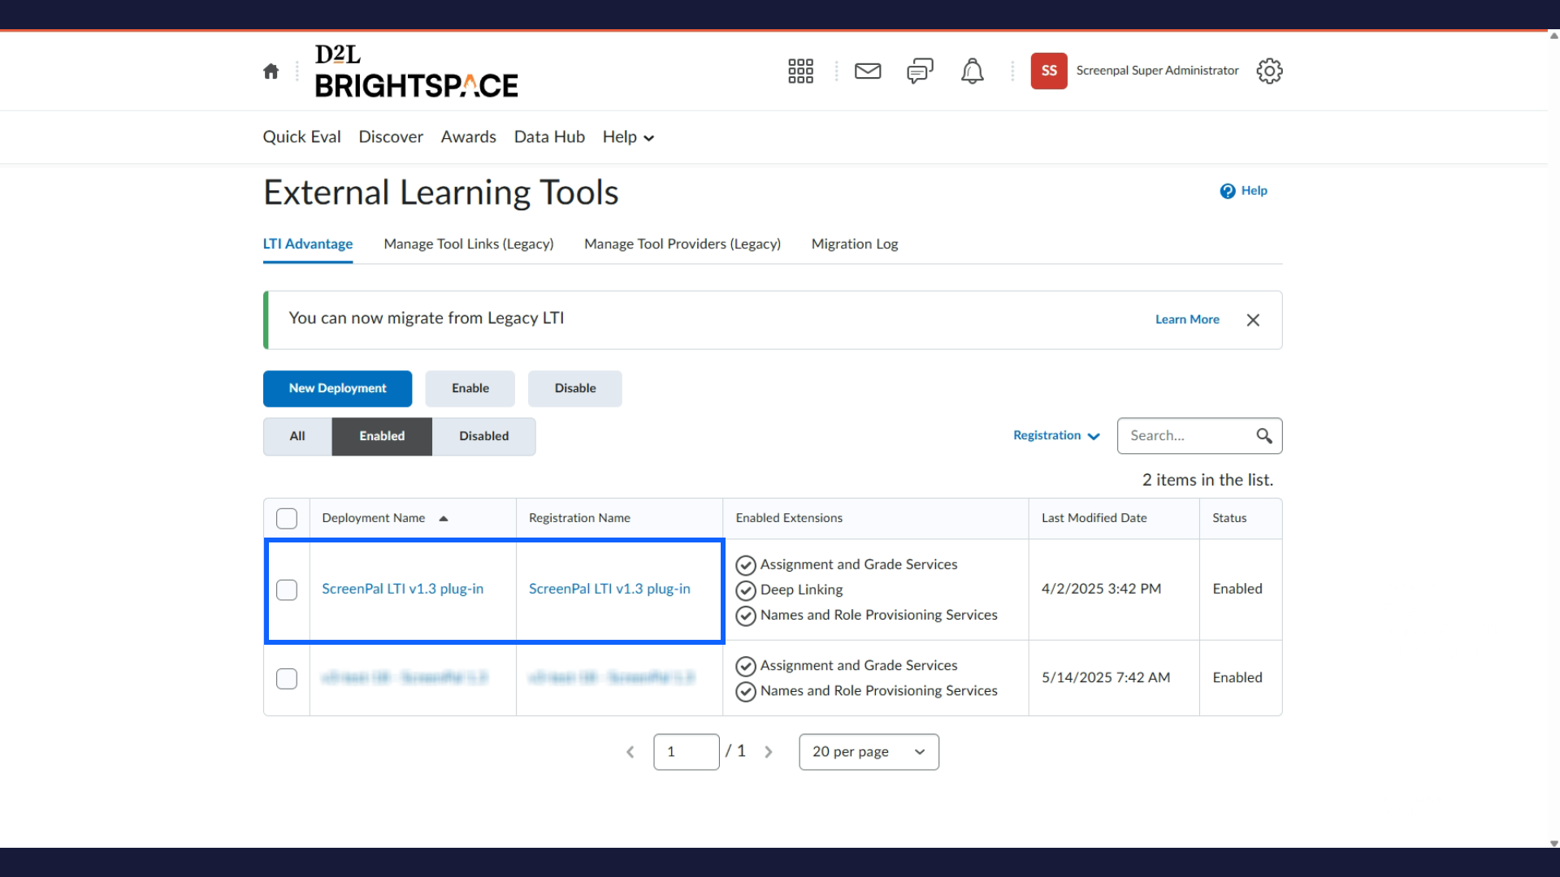Check the ScreenPal LTI v1.3 plug-in row
This screenshot has width=1560, height=877.
click(287, 590)
